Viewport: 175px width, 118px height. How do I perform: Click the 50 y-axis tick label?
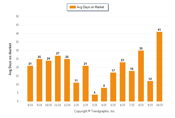pos(17,17)
